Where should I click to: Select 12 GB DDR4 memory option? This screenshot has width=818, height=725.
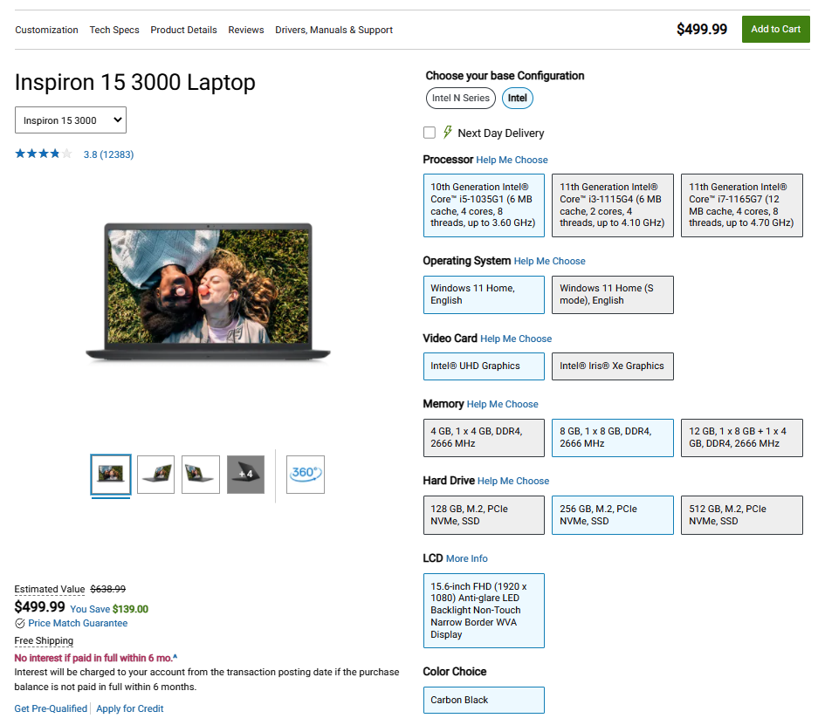[x=741, y=437]
